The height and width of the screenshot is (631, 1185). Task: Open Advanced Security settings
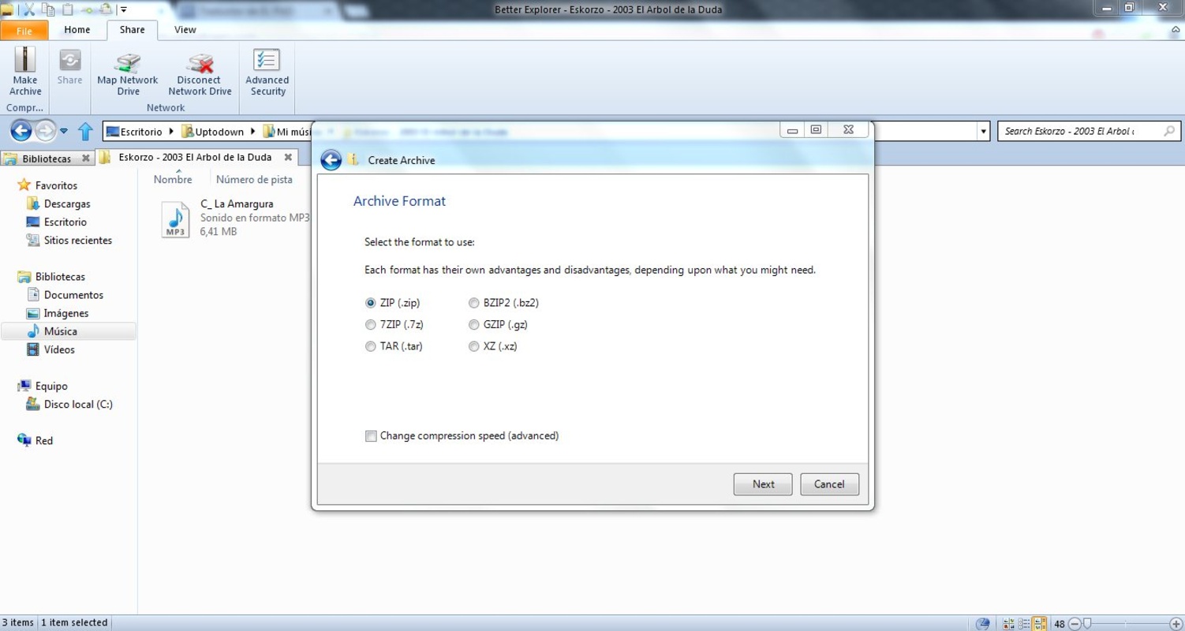coord(267,71)
